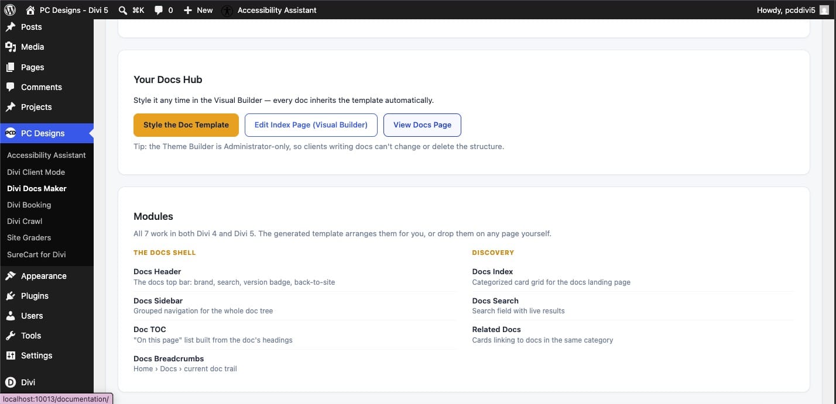The width and height of the screenshot is (836, 404).
Task: Click Edit Index Page (Visual Builder) button
Action: tap(311, 125)
